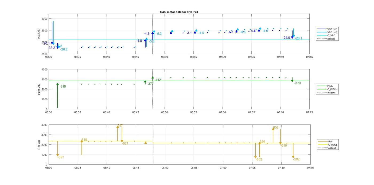Click the '-370' pitch data label
374x185 pixels.
(298, 83)
